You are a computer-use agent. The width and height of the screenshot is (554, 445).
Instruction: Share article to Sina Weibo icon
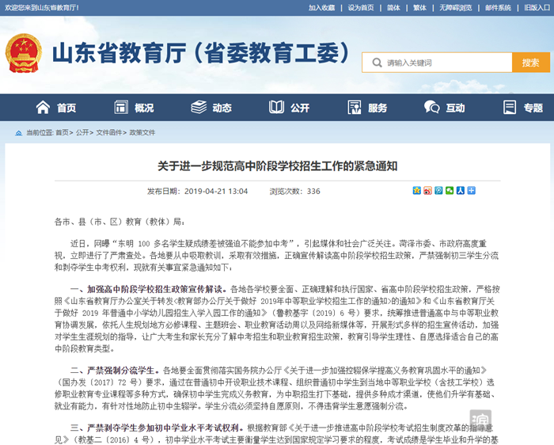click(x=428, y=191)
